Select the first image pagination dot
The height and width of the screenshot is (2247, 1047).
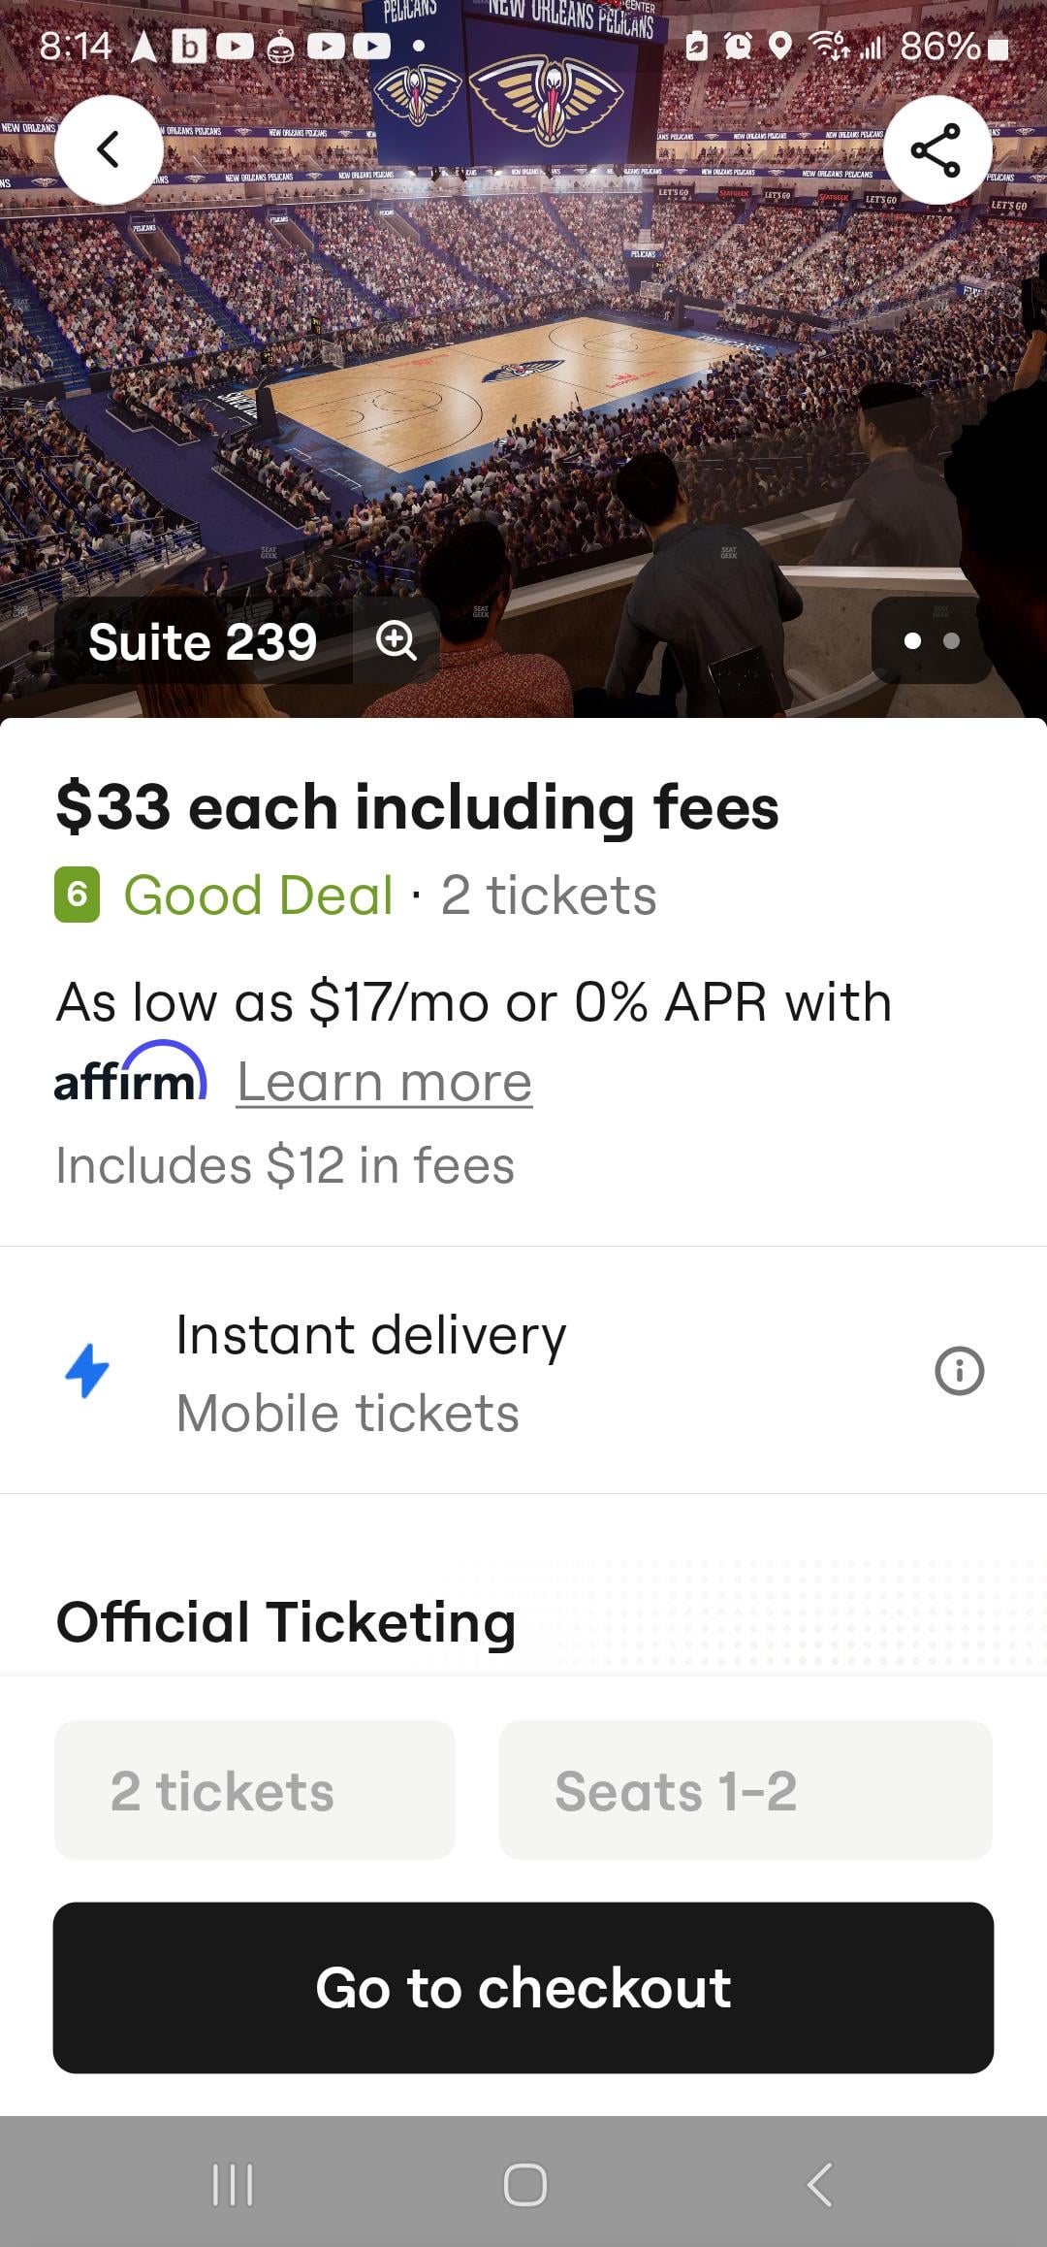point(911,640)
